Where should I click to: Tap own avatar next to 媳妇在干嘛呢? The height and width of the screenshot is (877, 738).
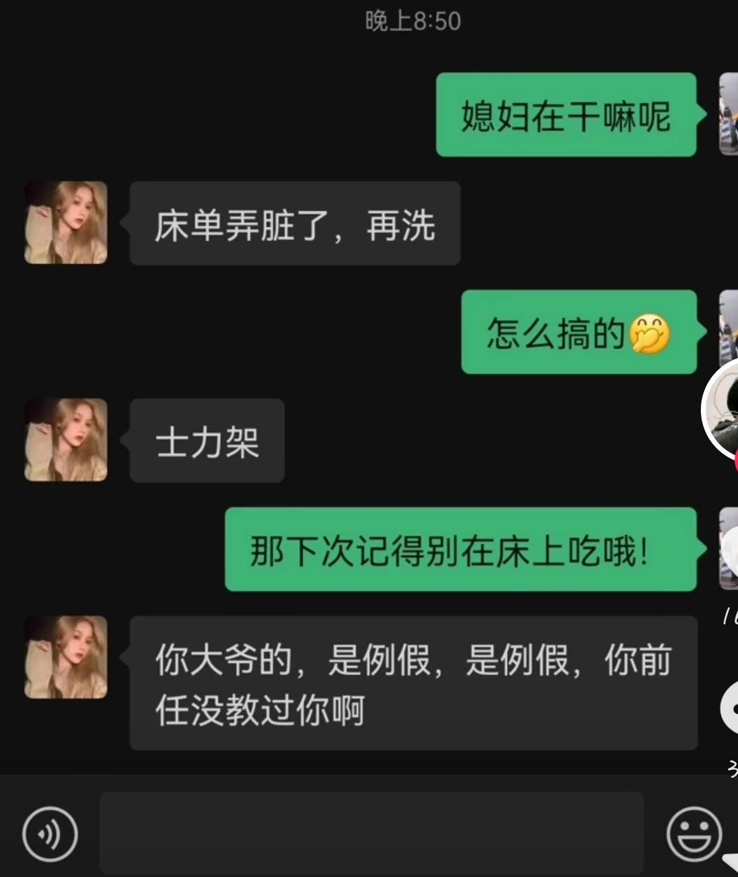click(x=729, y=114)
